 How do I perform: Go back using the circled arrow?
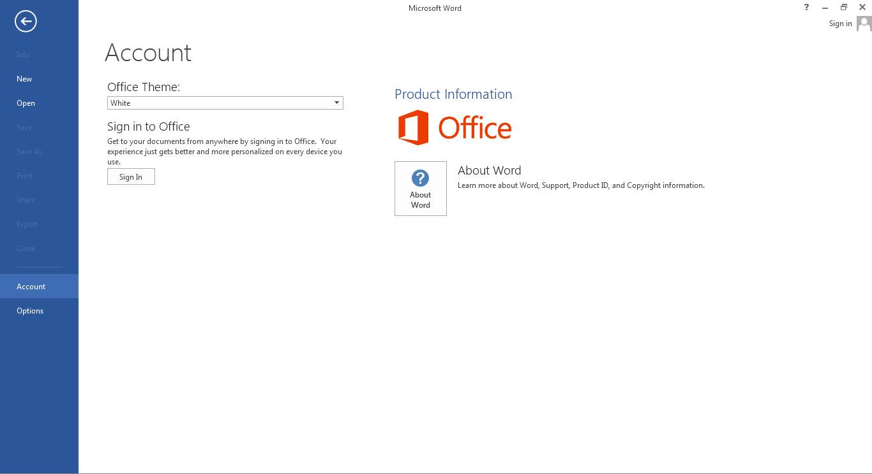(x=26, y=21)
